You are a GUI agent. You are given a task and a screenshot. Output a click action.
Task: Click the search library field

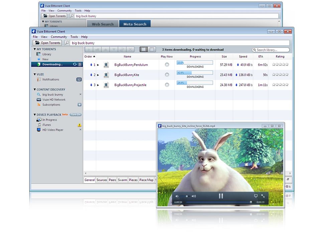point(271,49)
